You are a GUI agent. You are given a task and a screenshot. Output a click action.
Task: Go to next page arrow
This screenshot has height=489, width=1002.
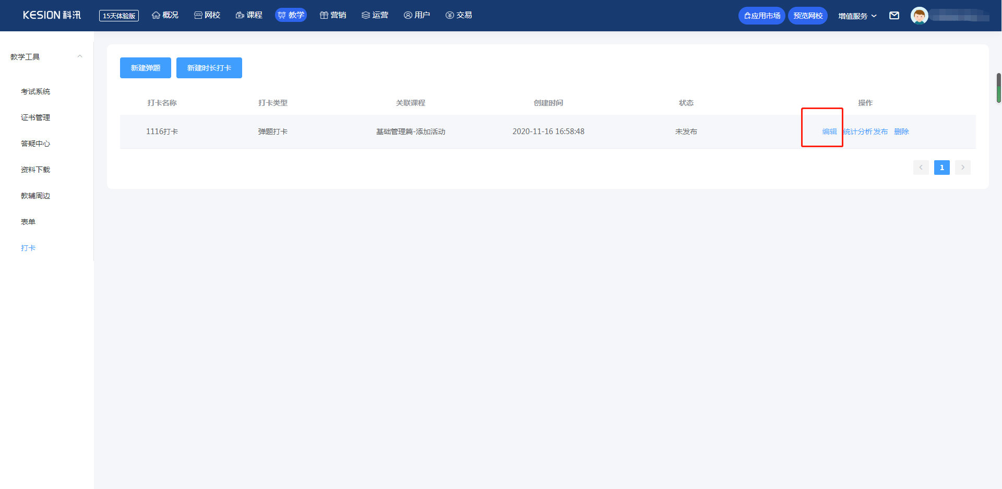click(x=962, y=168)
